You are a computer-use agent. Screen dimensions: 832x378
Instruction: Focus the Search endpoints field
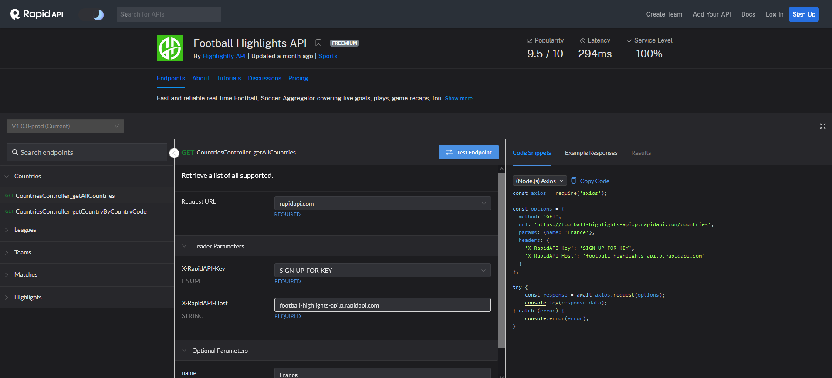point(87,152)
